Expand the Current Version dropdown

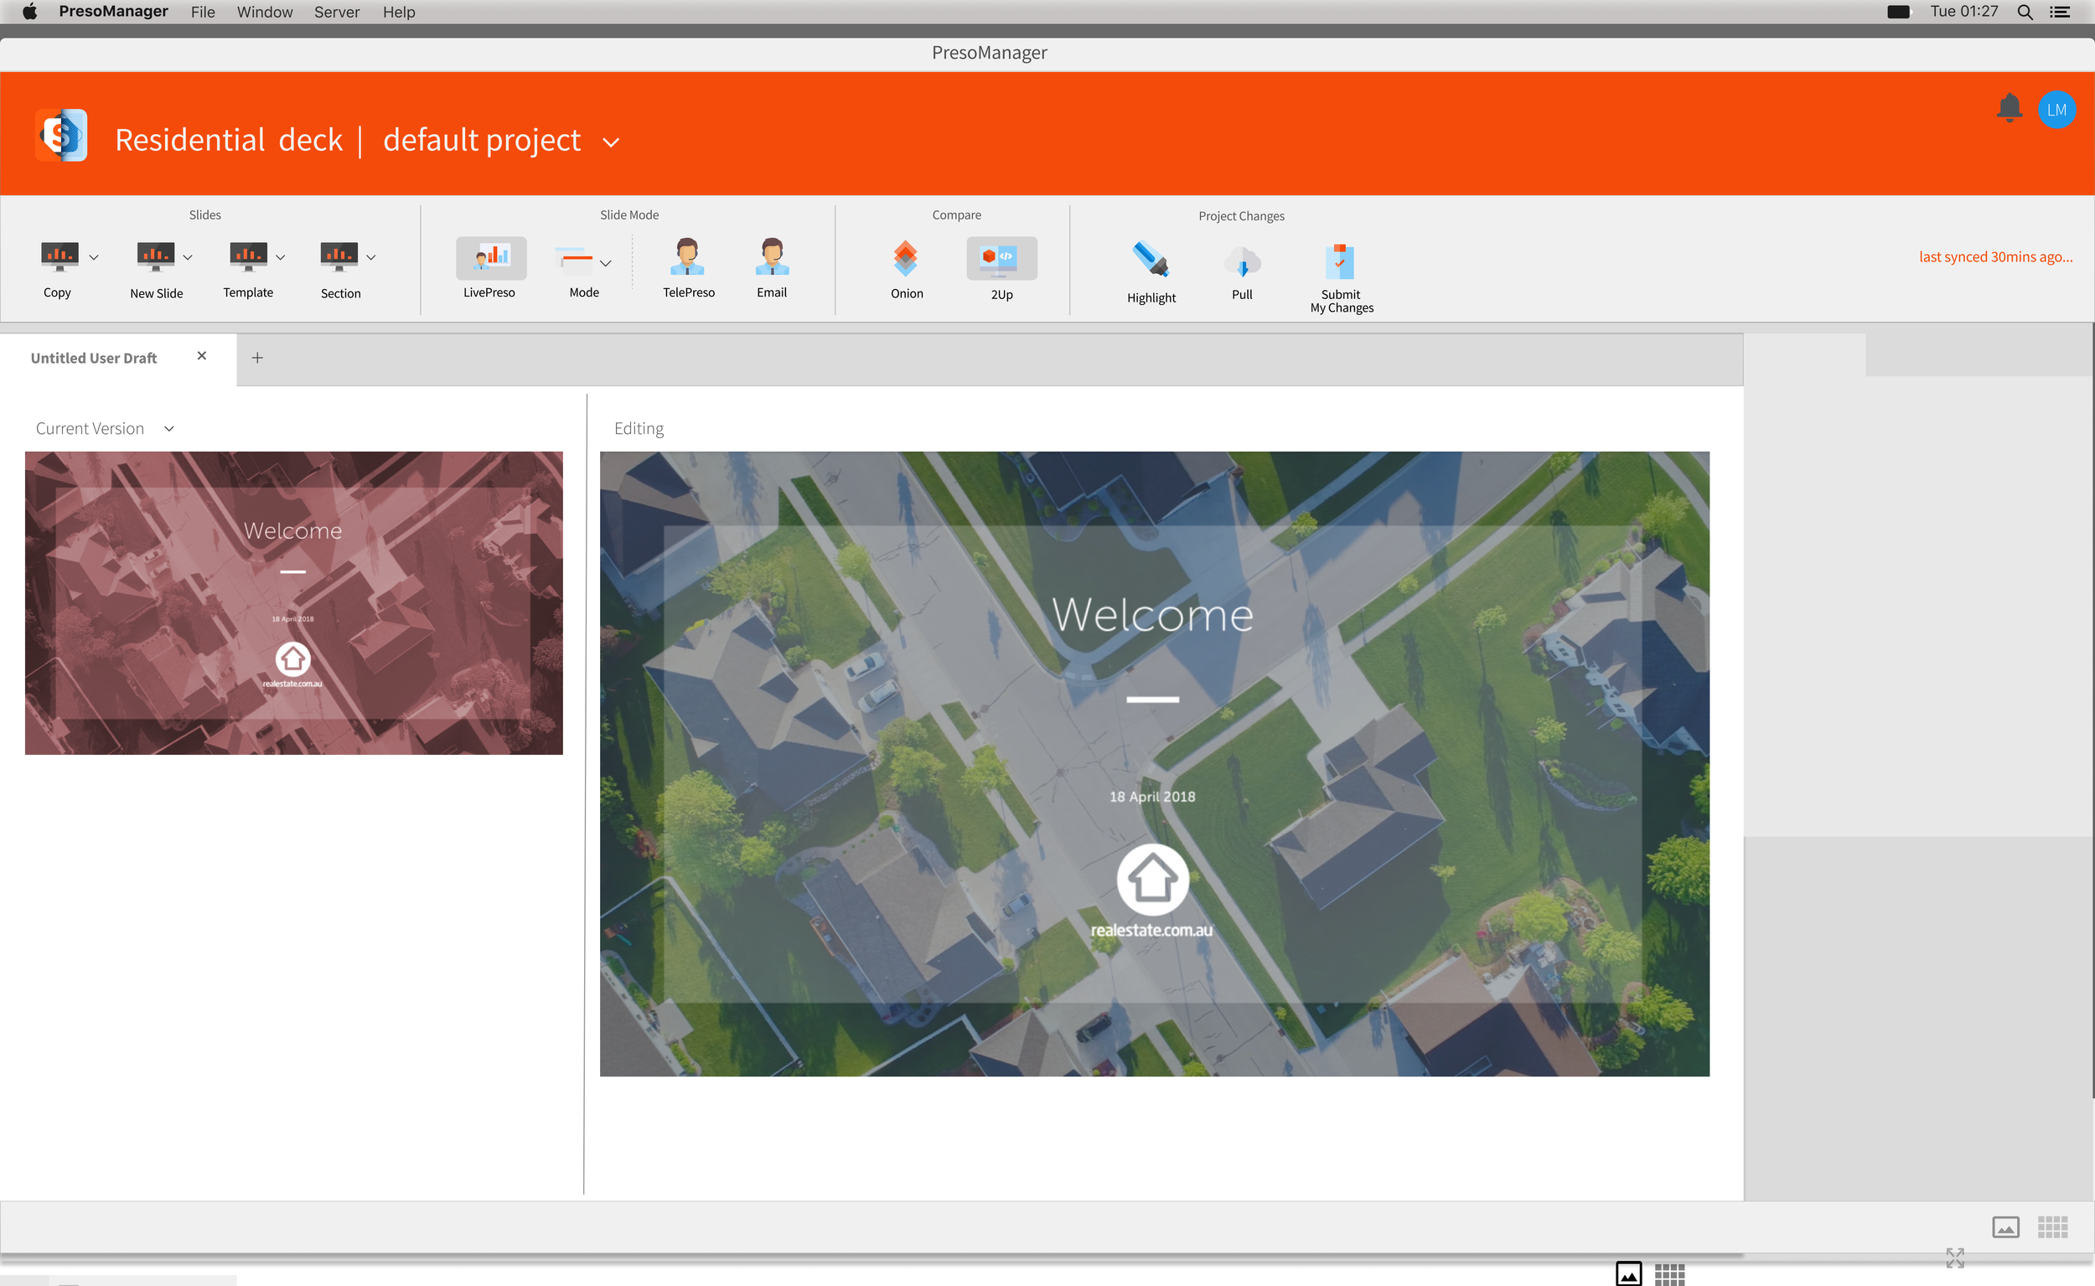[169, 429]
